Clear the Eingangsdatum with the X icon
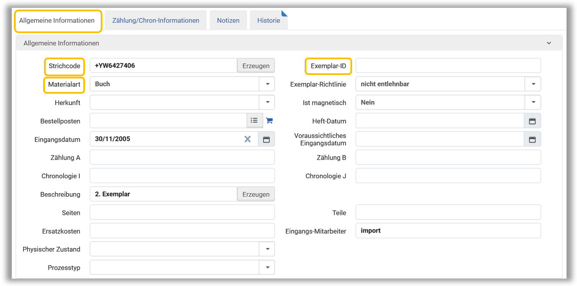Screen dimensions: 577x286 [x=248, y=139]
